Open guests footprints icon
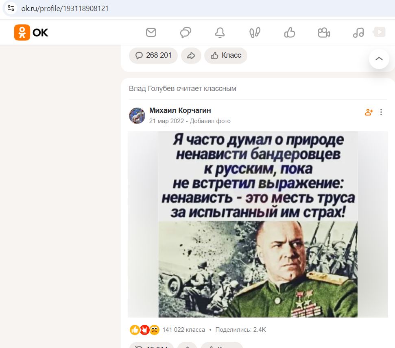This screenshot has height=348, width=395. point(255,32)
